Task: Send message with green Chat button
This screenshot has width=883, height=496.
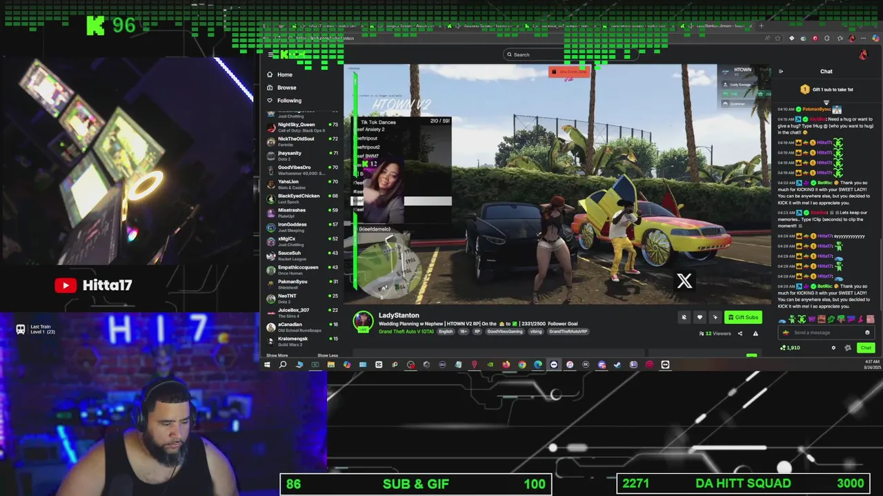Action: [x=866, y=348]
